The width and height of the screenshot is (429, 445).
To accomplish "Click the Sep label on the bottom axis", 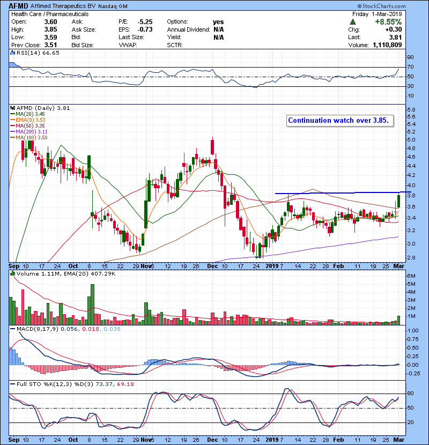I will coord(14,440).
